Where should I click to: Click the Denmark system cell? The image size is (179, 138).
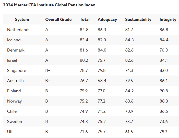coord(16,50)
